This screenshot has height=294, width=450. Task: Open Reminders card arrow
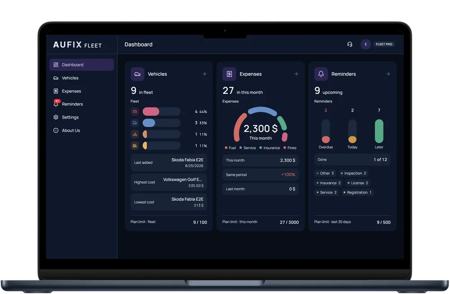coord(388,74)
